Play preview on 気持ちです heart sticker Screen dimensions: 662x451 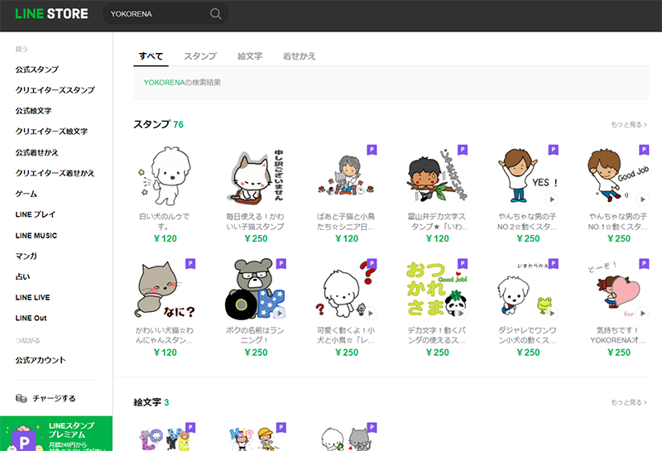pyautogui.click(x=642, y=314)
